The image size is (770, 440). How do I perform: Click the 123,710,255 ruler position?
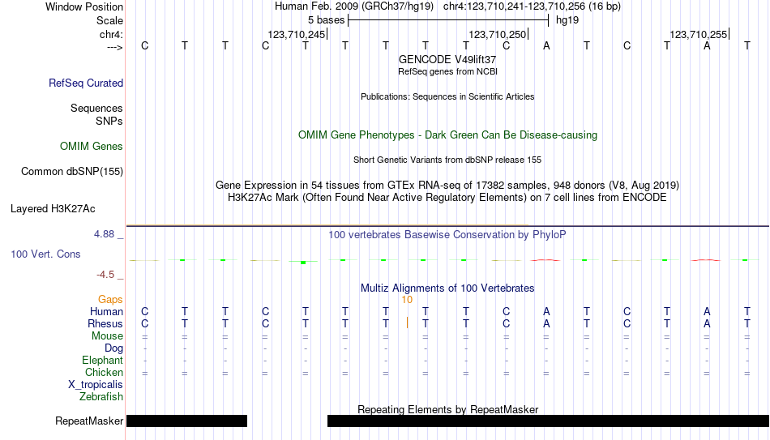pos(699,34)
